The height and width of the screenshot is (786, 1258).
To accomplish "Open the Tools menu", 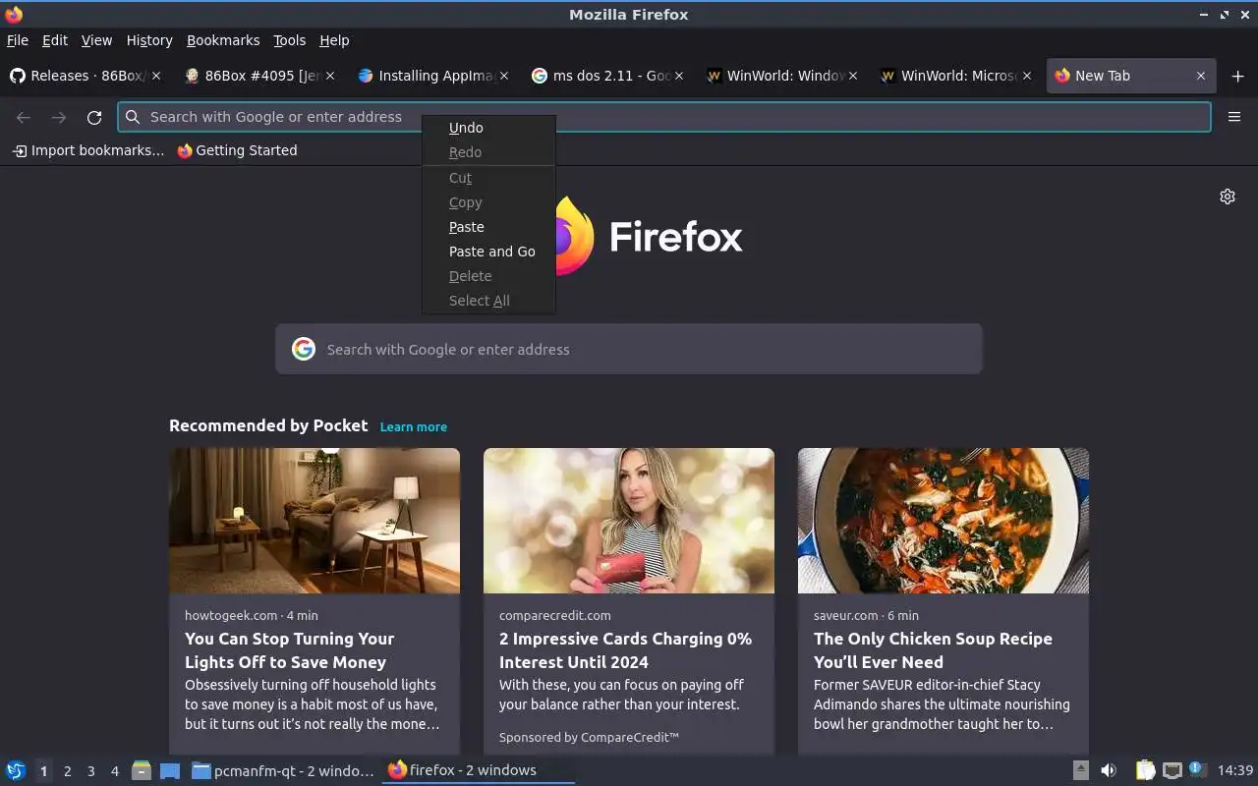I will pos(289,40).
